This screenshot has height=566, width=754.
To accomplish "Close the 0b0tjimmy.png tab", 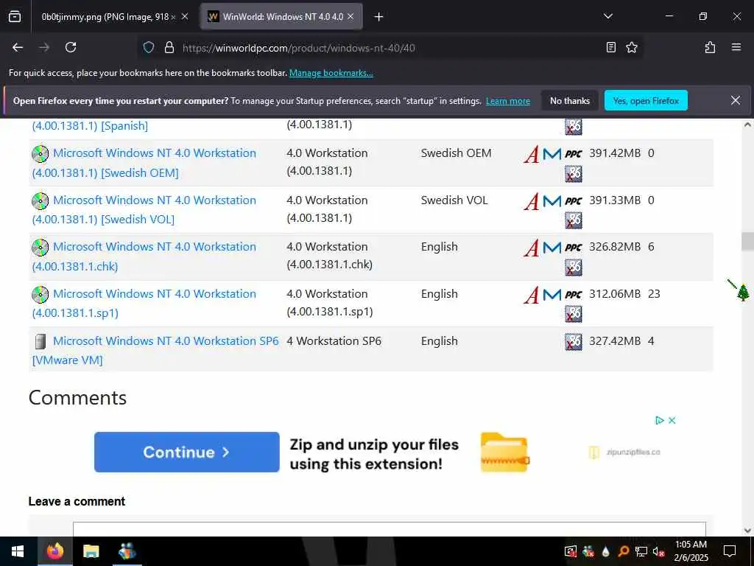I will 185,17.
